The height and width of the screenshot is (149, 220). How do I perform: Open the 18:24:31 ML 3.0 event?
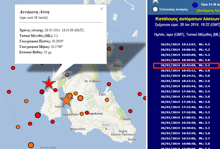(x=186, y=76)
